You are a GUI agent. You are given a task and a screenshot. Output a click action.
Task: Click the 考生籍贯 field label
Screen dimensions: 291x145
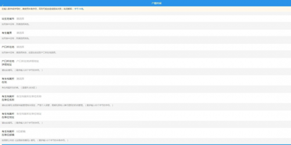click(7, 33)
